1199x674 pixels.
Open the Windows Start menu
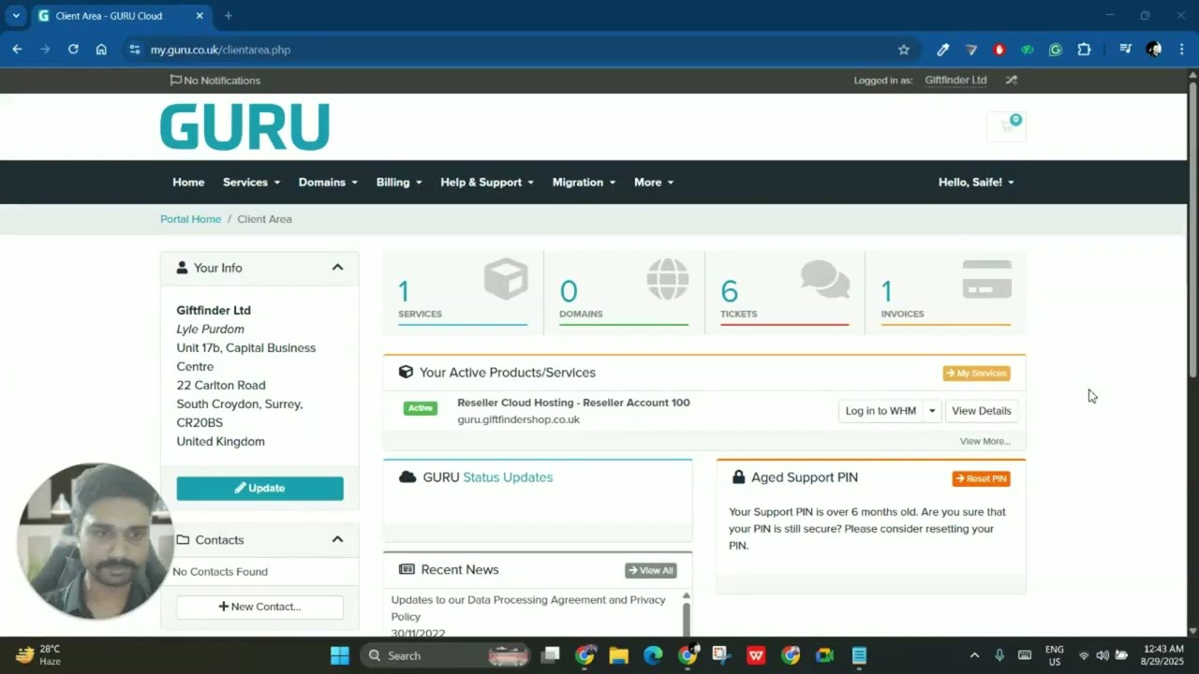point(340,655)
